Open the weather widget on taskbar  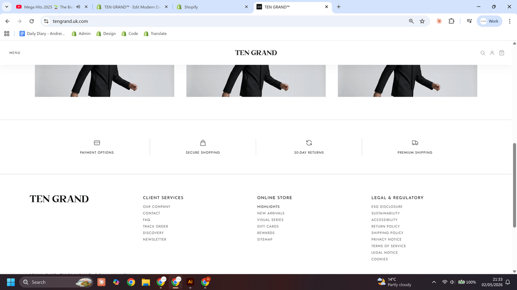(x=394, y=282)
